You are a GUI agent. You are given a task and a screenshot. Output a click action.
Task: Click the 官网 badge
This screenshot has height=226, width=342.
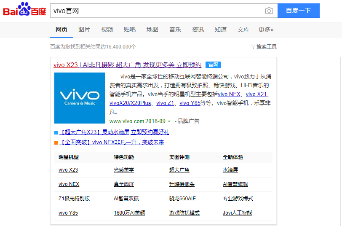tap(213, 65)
